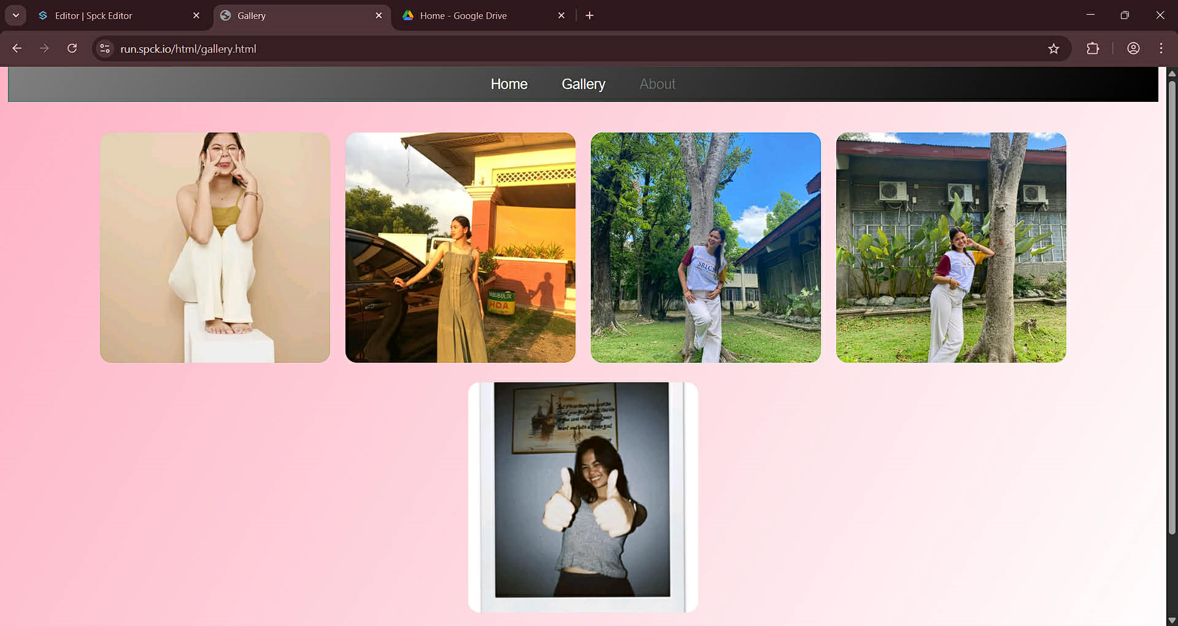Navigate to the Home page link
This screenshot has height=626, width=1178.
coord(509,84)
